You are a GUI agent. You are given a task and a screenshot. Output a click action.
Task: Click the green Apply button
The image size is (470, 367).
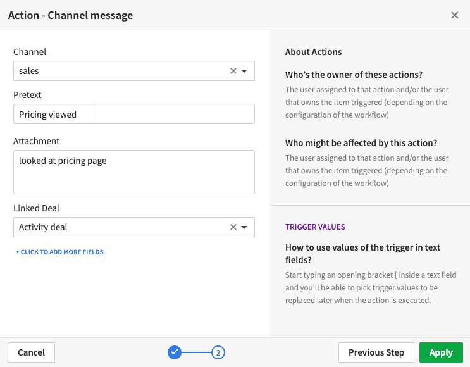[x=441, y=352]
